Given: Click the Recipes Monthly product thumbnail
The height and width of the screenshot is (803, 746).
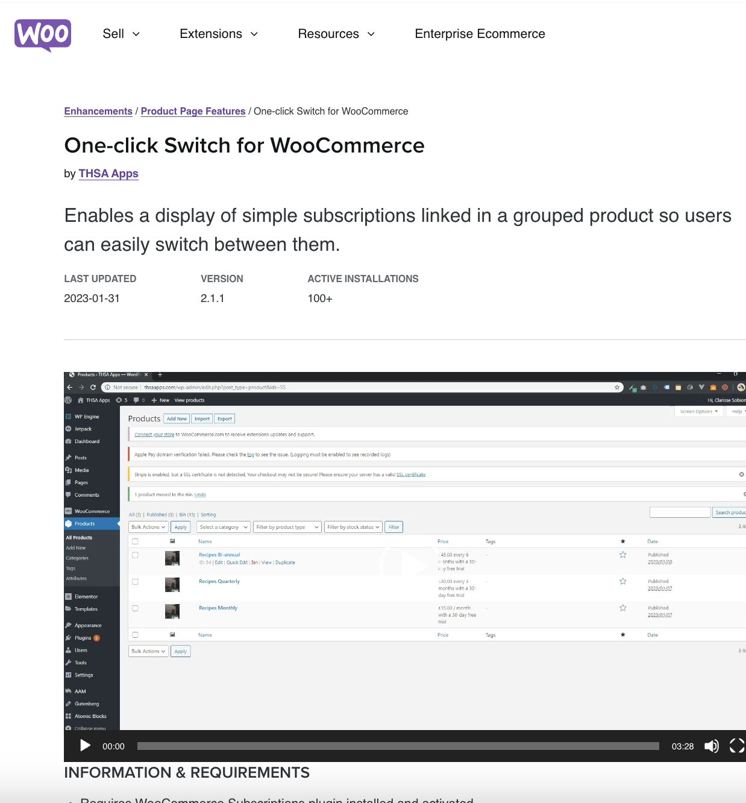Looking at the screenshot, I should coord(172,611).
